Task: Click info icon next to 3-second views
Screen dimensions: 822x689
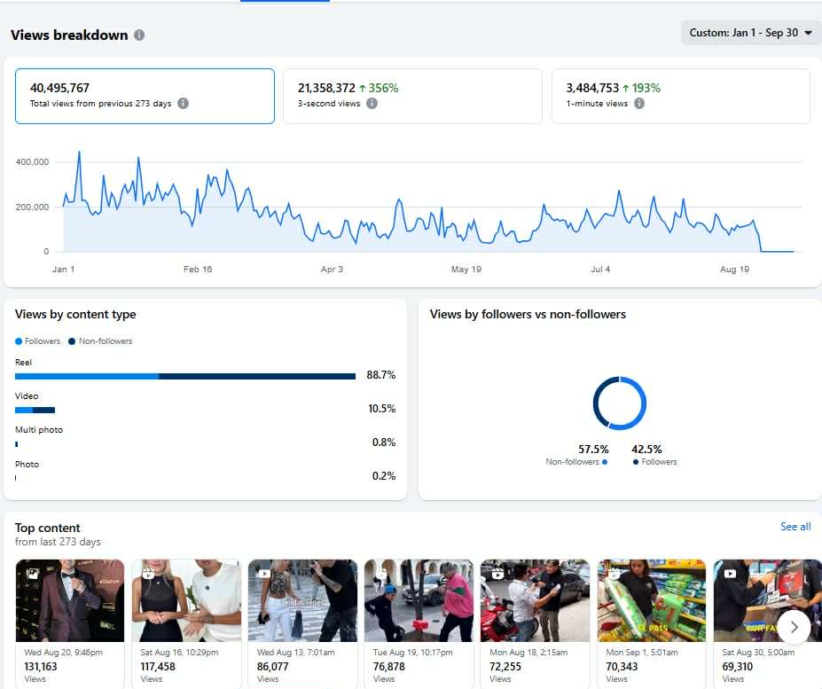Action: click(372, 104)
